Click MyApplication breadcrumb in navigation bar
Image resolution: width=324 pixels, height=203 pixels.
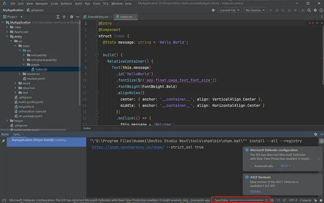click(x=13, y=10)
